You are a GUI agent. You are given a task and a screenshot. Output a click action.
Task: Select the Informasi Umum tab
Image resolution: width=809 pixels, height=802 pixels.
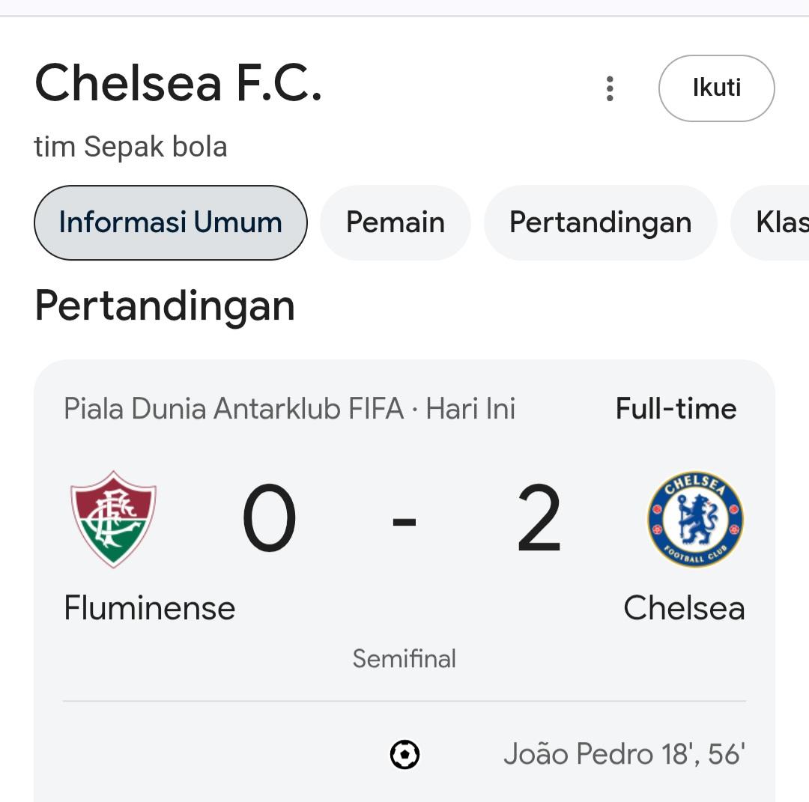point(171,223)
